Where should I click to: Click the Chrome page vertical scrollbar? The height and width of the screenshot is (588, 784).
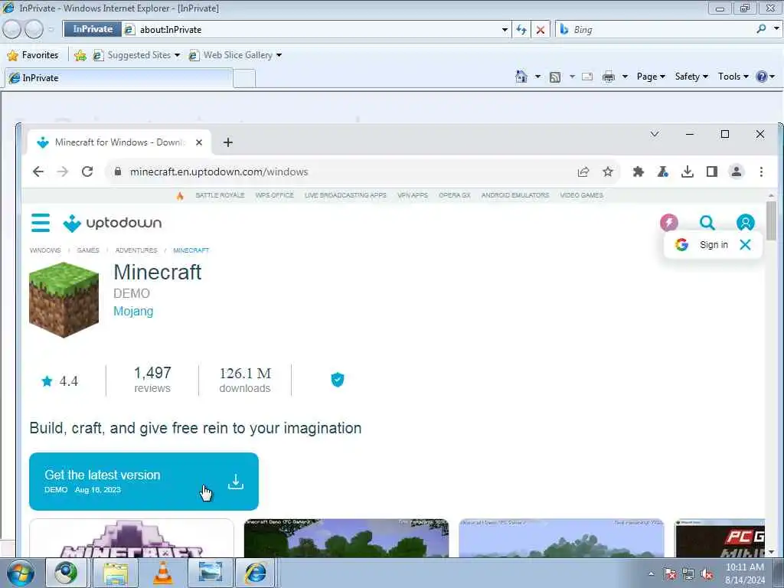[x=772, y=223]
